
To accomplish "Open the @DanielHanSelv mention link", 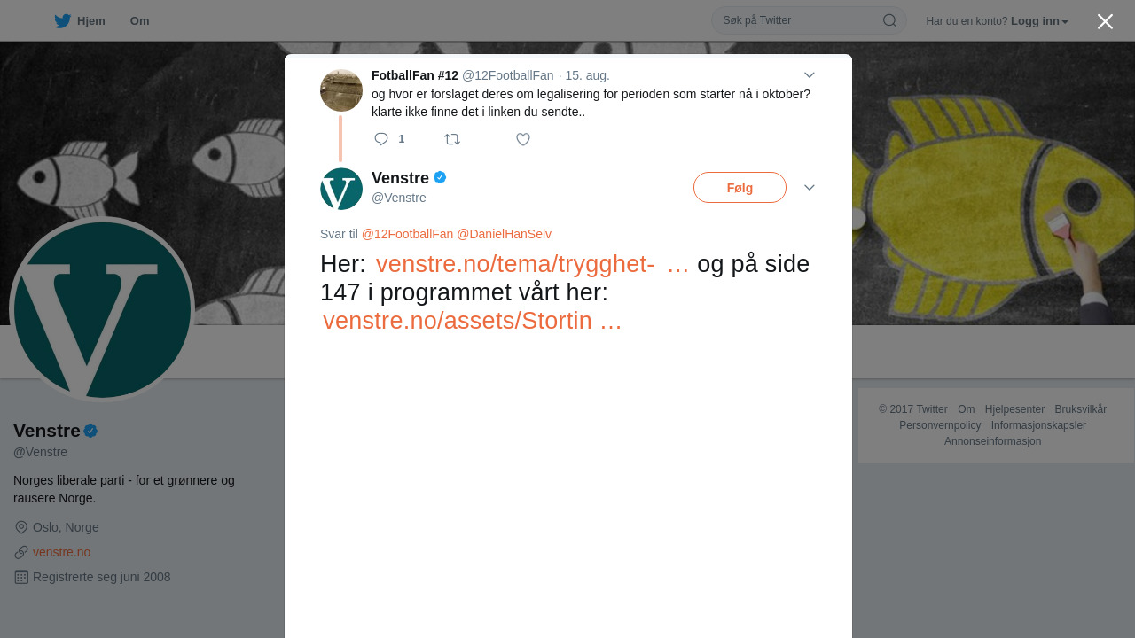I will [504, 234].
